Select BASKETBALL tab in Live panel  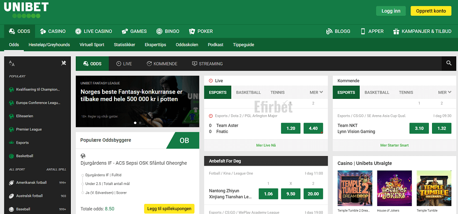point(248,92)
